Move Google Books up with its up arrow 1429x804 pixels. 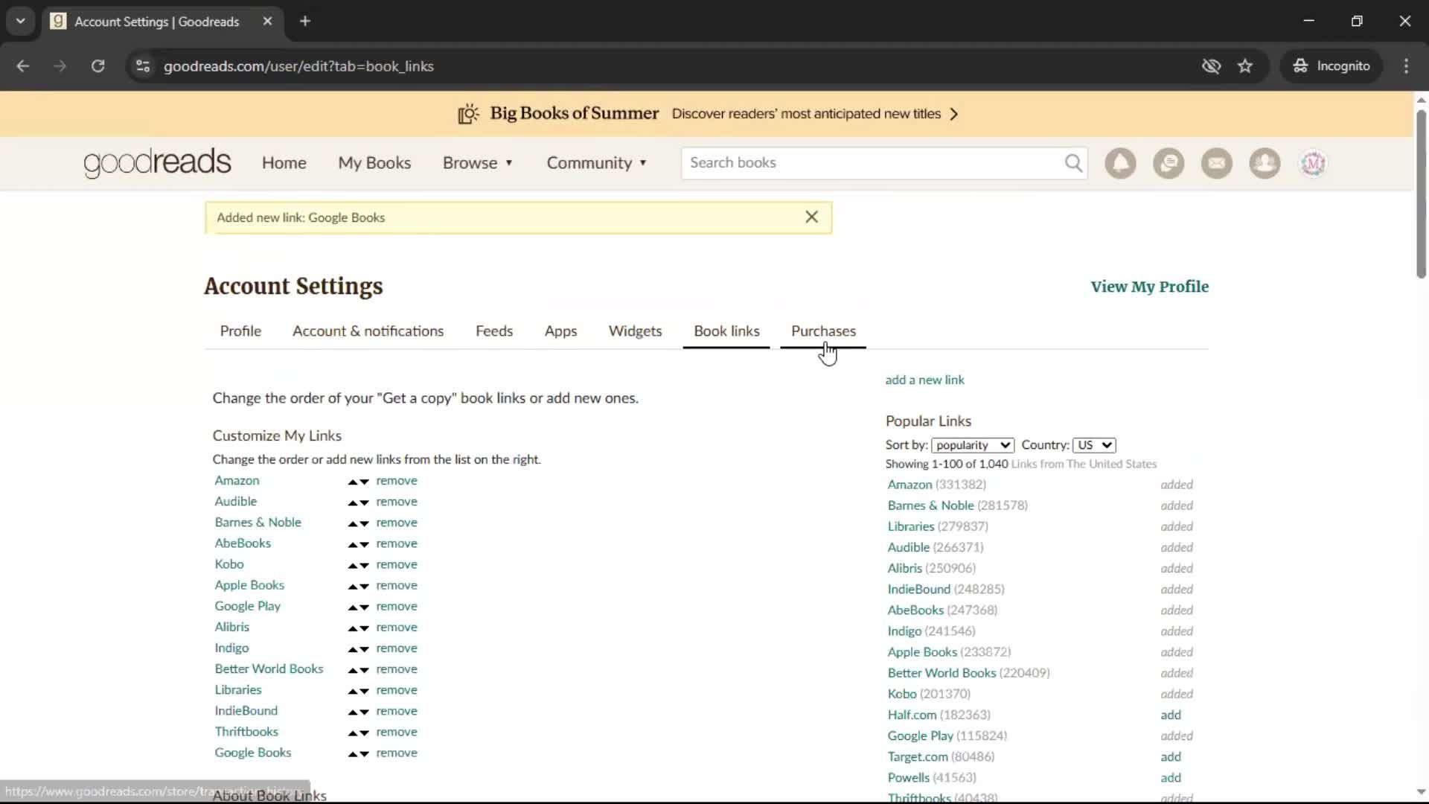click(353, 754)
